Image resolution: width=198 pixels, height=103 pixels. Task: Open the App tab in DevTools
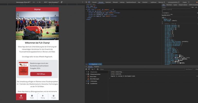pyautogui.click(x=139, y=2)
